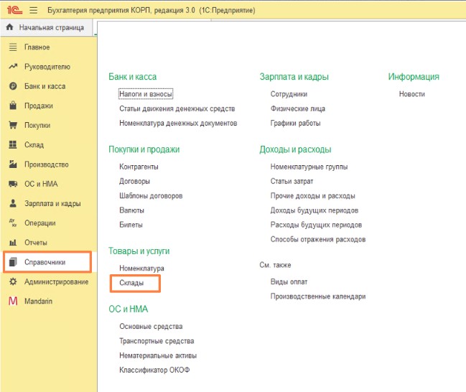Click the Операции Дт/Кт icon
This screenshot has width=466, height=392.
13,223
